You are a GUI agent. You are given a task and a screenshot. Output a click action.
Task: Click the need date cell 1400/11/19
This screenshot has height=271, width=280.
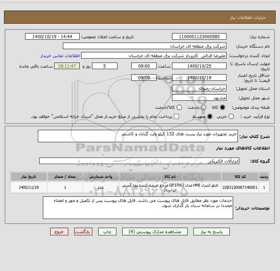[29, 187]
